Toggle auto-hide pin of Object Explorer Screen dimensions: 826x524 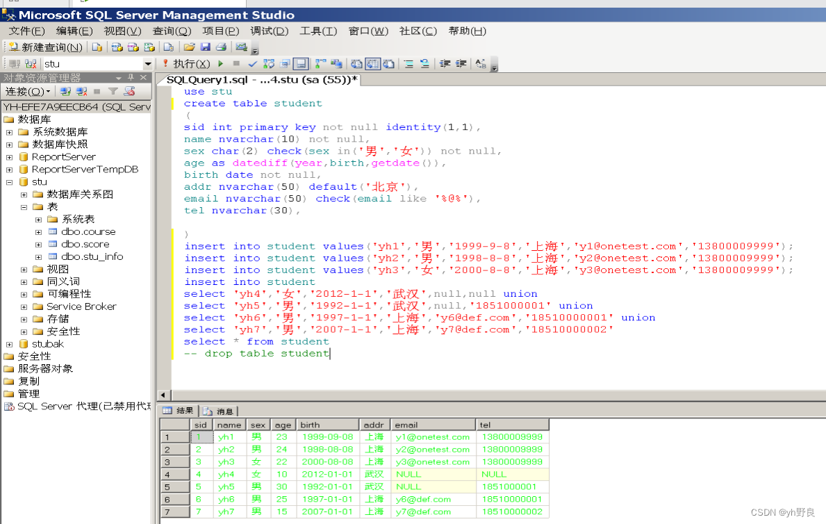(x=131, y=78)
